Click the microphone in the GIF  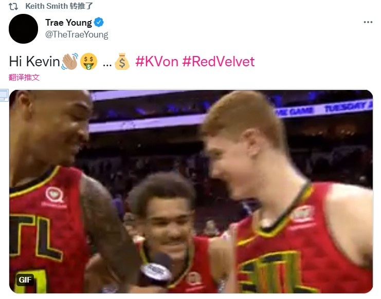[x=156, y=268]
